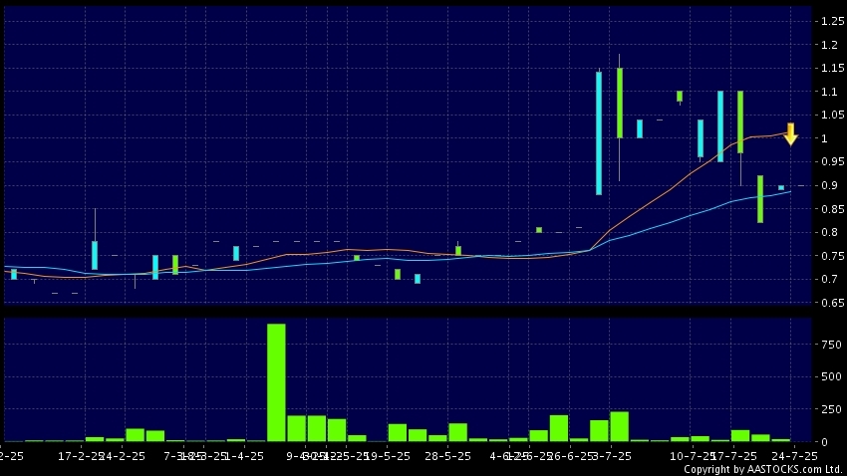Click the 3-7-25 date label
This screenshot has width=847, height=476.
tap(611, 456)
